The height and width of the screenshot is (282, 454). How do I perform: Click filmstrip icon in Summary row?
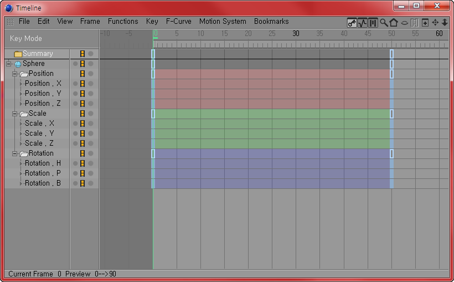pos(82,54)
